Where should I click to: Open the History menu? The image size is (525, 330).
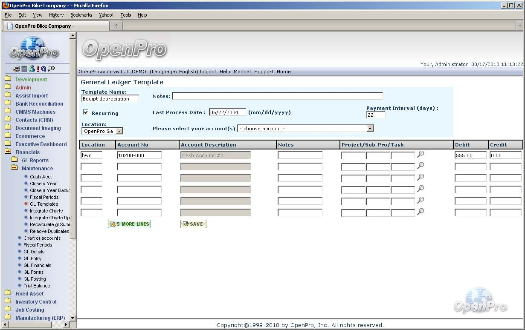(56, 15)
